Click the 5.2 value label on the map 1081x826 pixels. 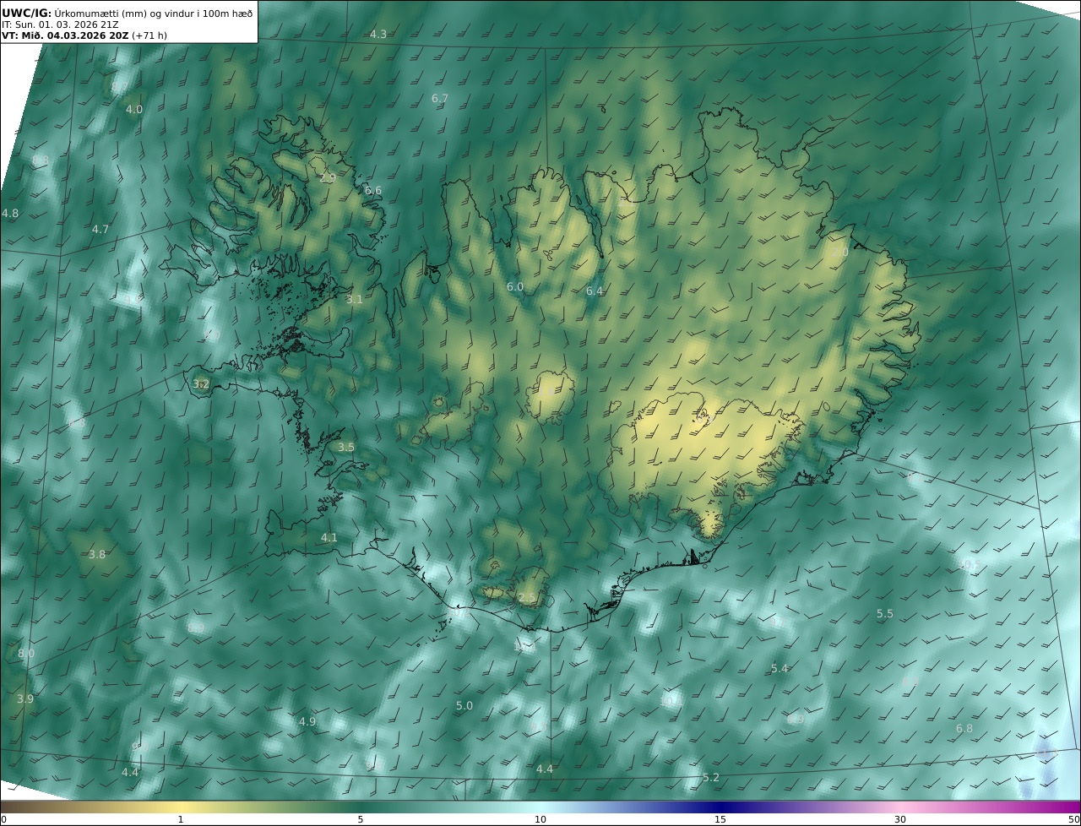(x=711, y=778)
